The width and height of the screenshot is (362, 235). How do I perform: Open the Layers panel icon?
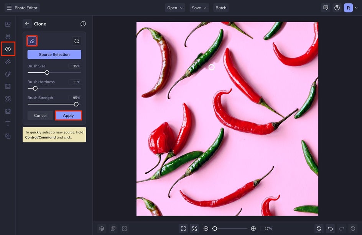pos(102,228)
